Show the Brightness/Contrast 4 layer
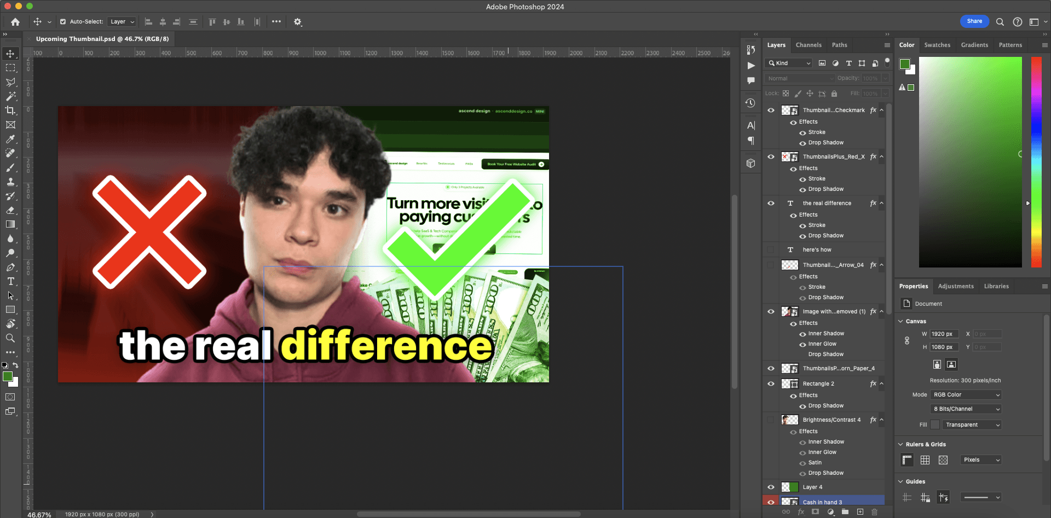Viewport: 1051px width, 518px height. tap(771, 420)
